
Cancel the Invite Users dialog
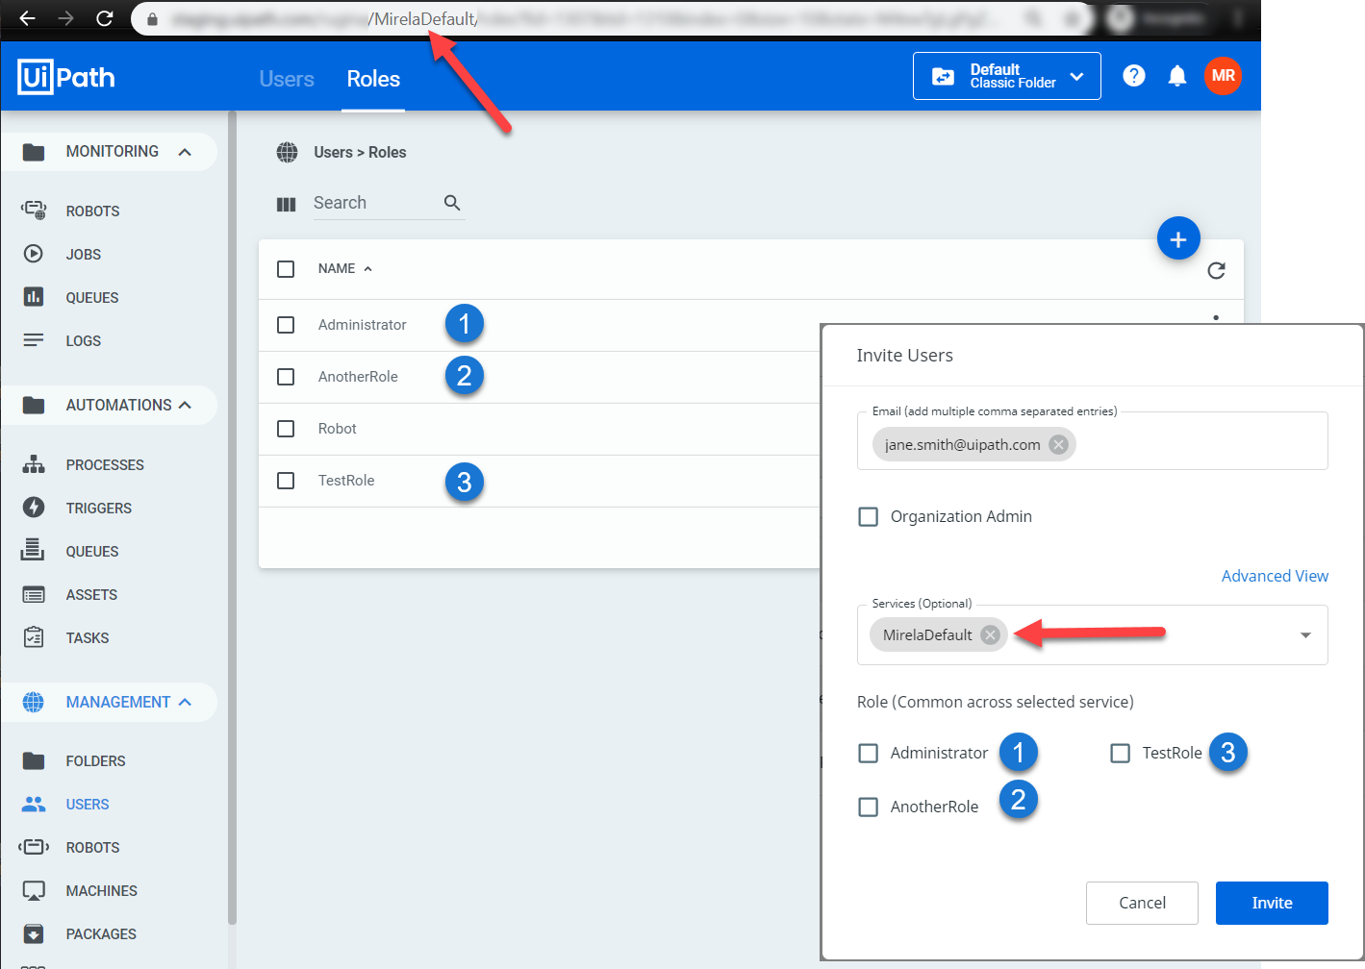pyautogui.click(x=1142, y=903)
